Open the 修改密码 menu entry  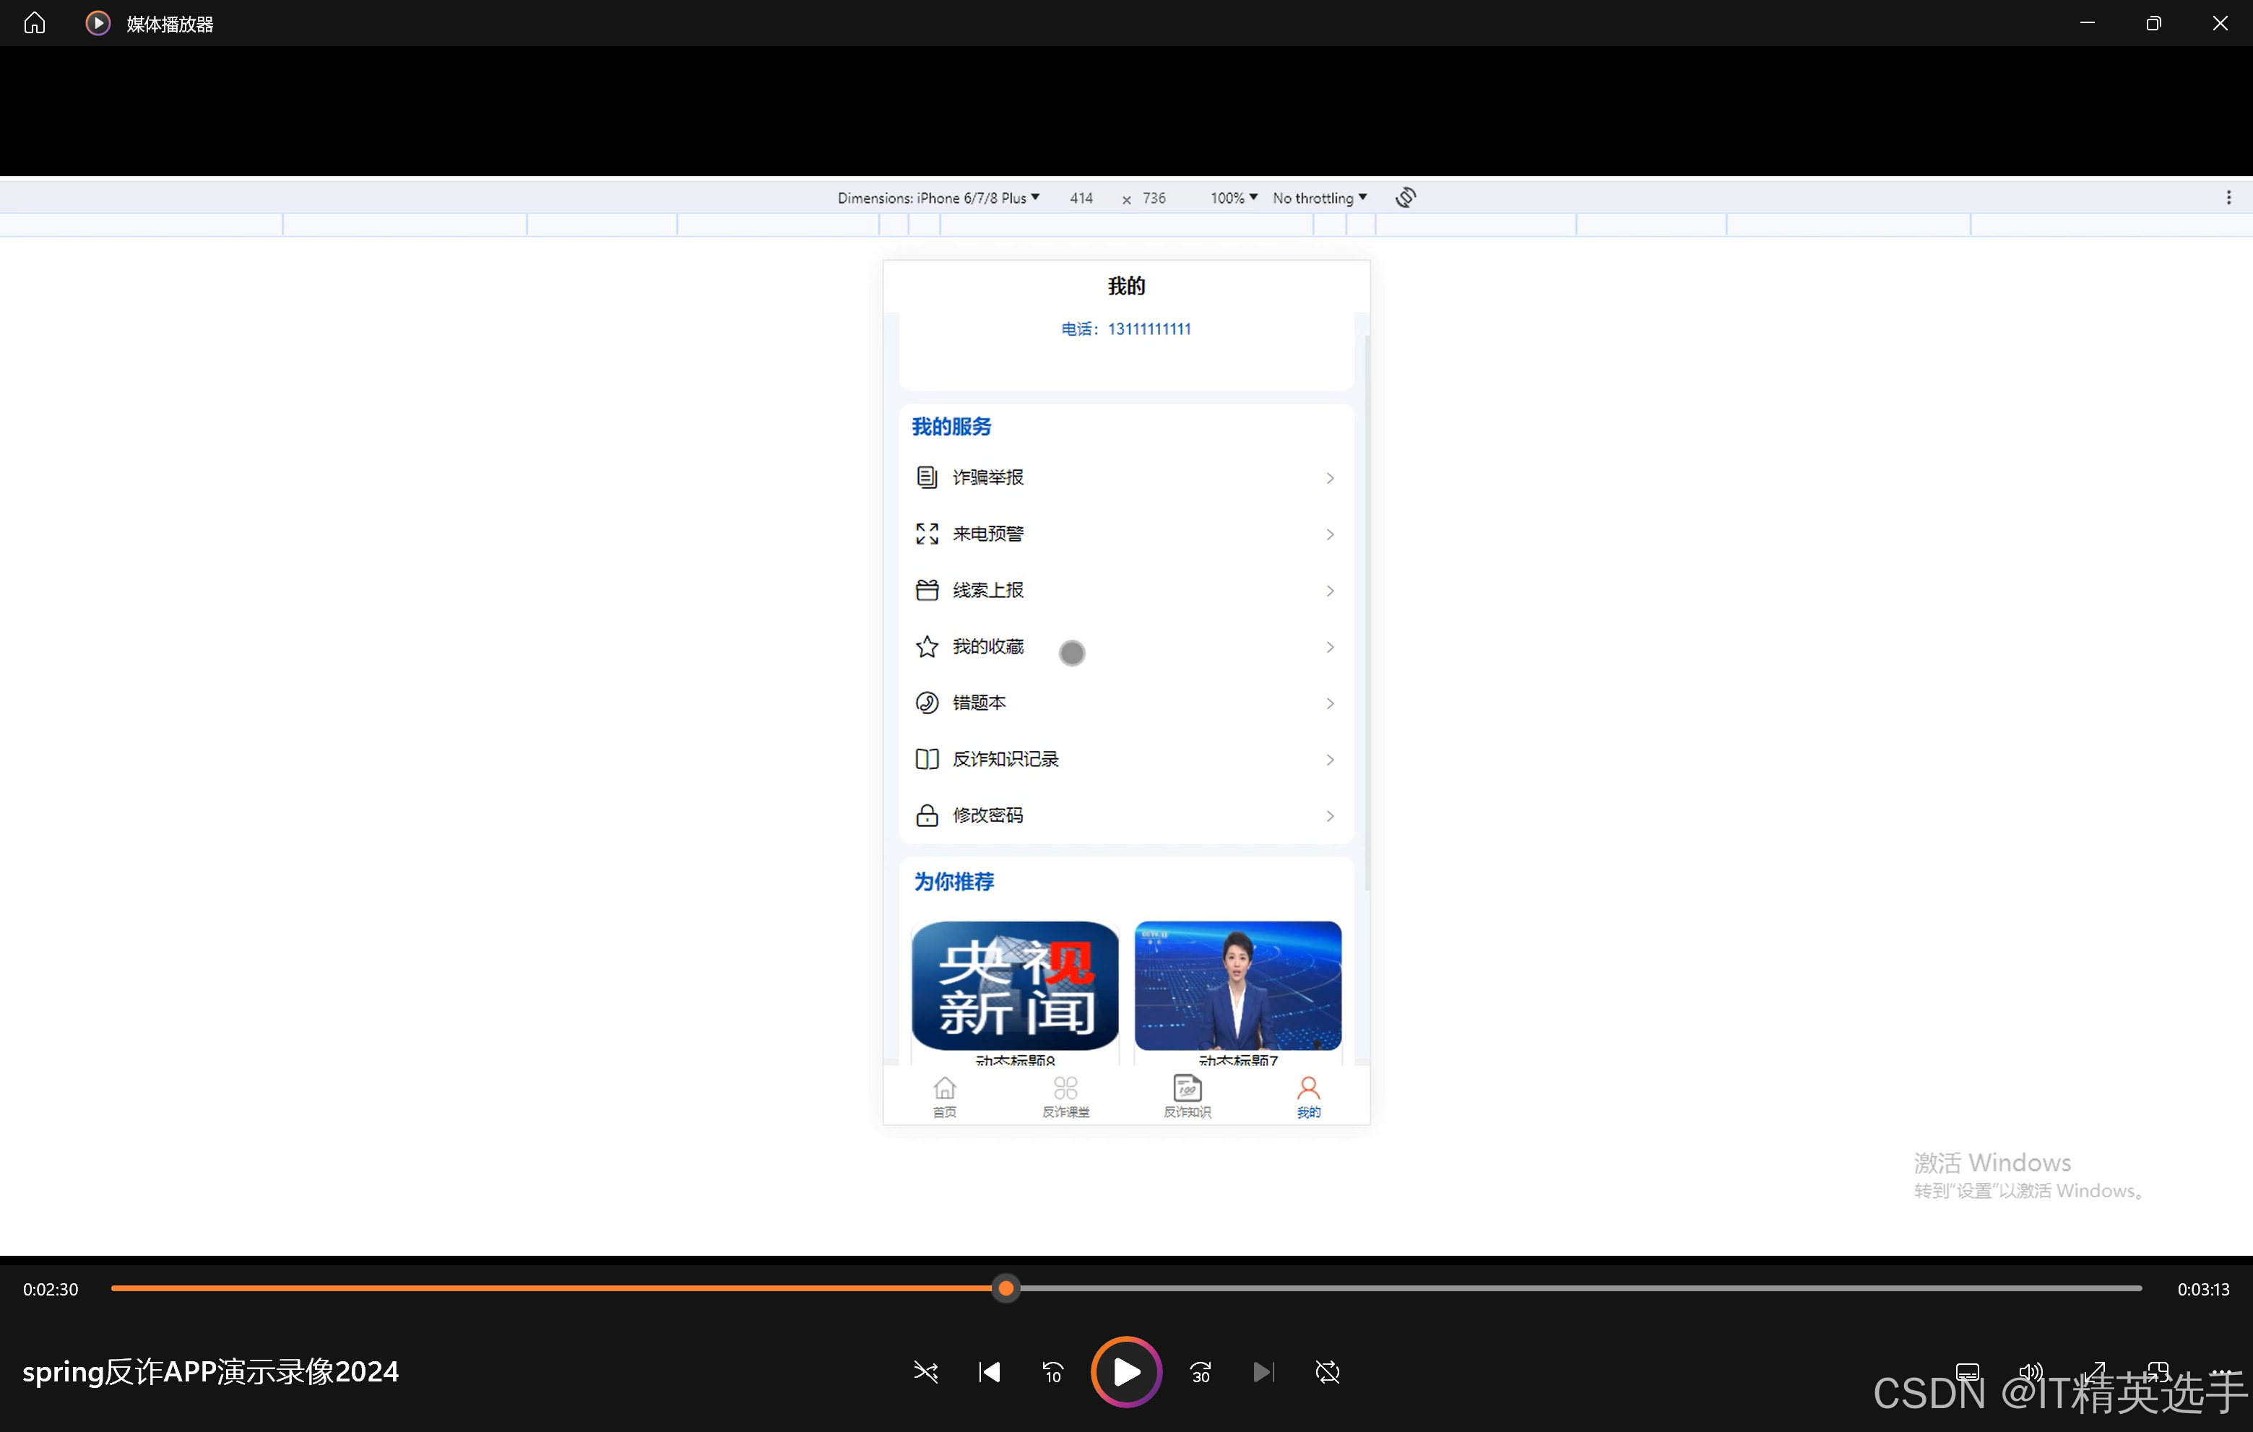pos(1125,815)
